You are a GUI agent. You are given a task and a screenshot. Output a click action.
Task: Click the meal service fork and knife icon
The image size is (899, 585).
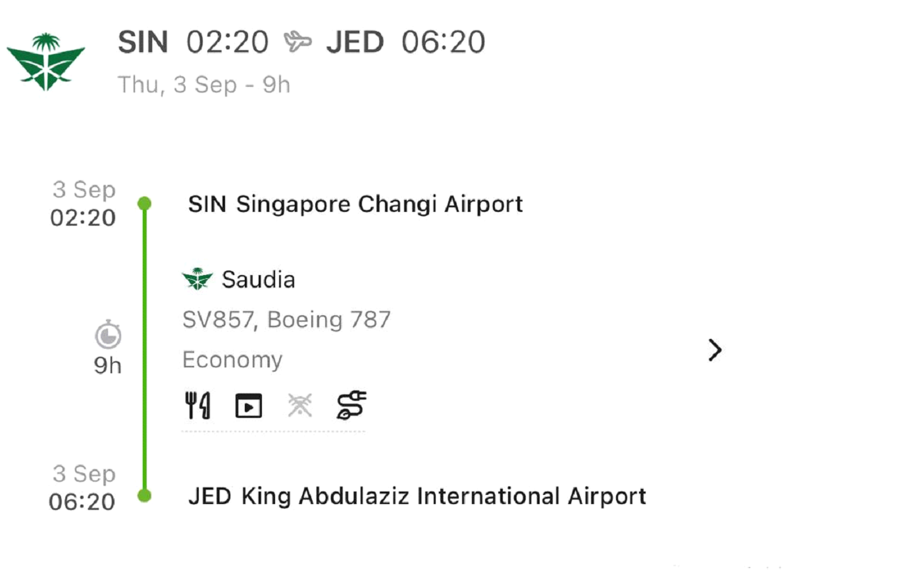pos(197,405)
